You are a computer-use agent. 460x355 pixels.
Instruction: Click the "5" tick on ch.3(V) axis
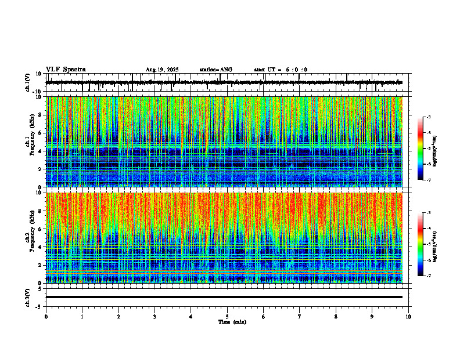point(40,289)
